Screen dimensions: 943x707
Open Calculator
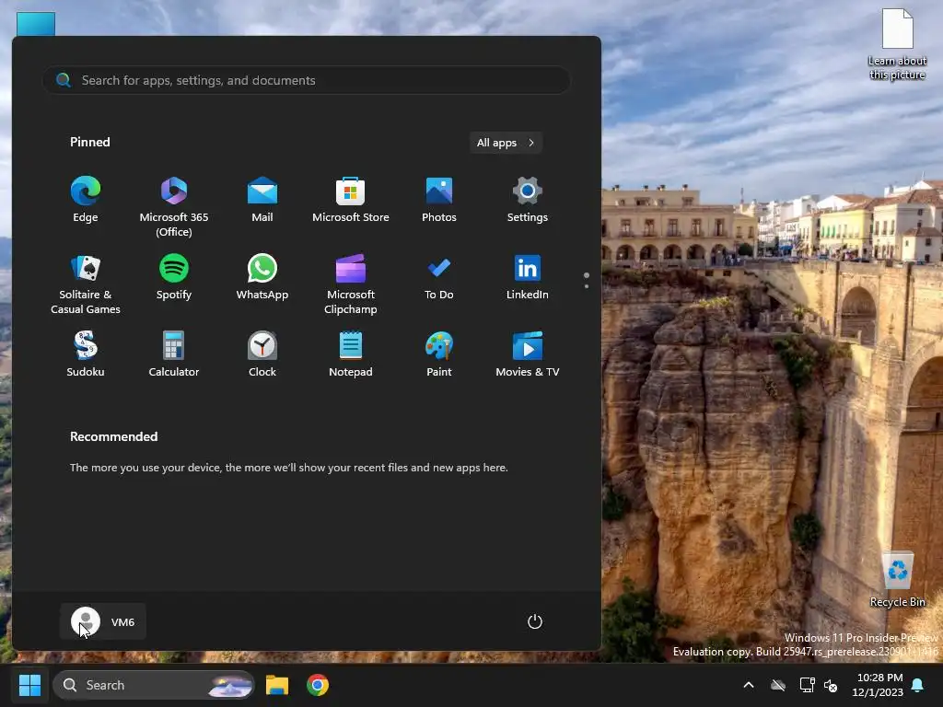tap(174, 354)
